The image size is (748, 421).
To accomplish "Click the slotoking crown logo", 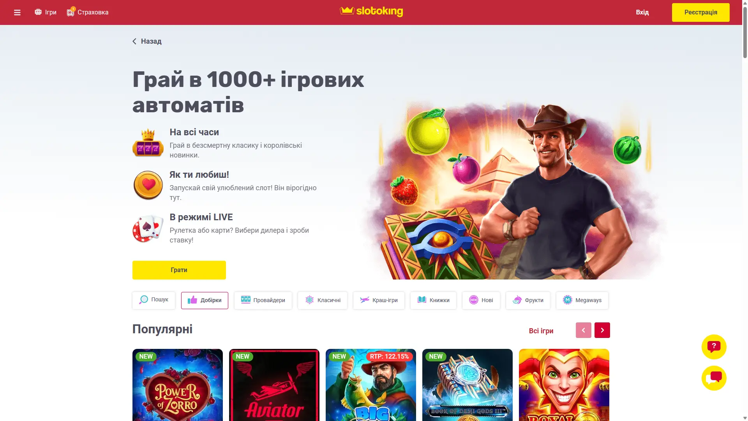I will point(371,11).
